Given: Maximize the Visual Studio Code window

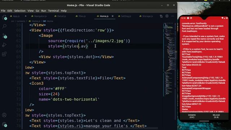Looking at the screenshot, I should (168, 5).
